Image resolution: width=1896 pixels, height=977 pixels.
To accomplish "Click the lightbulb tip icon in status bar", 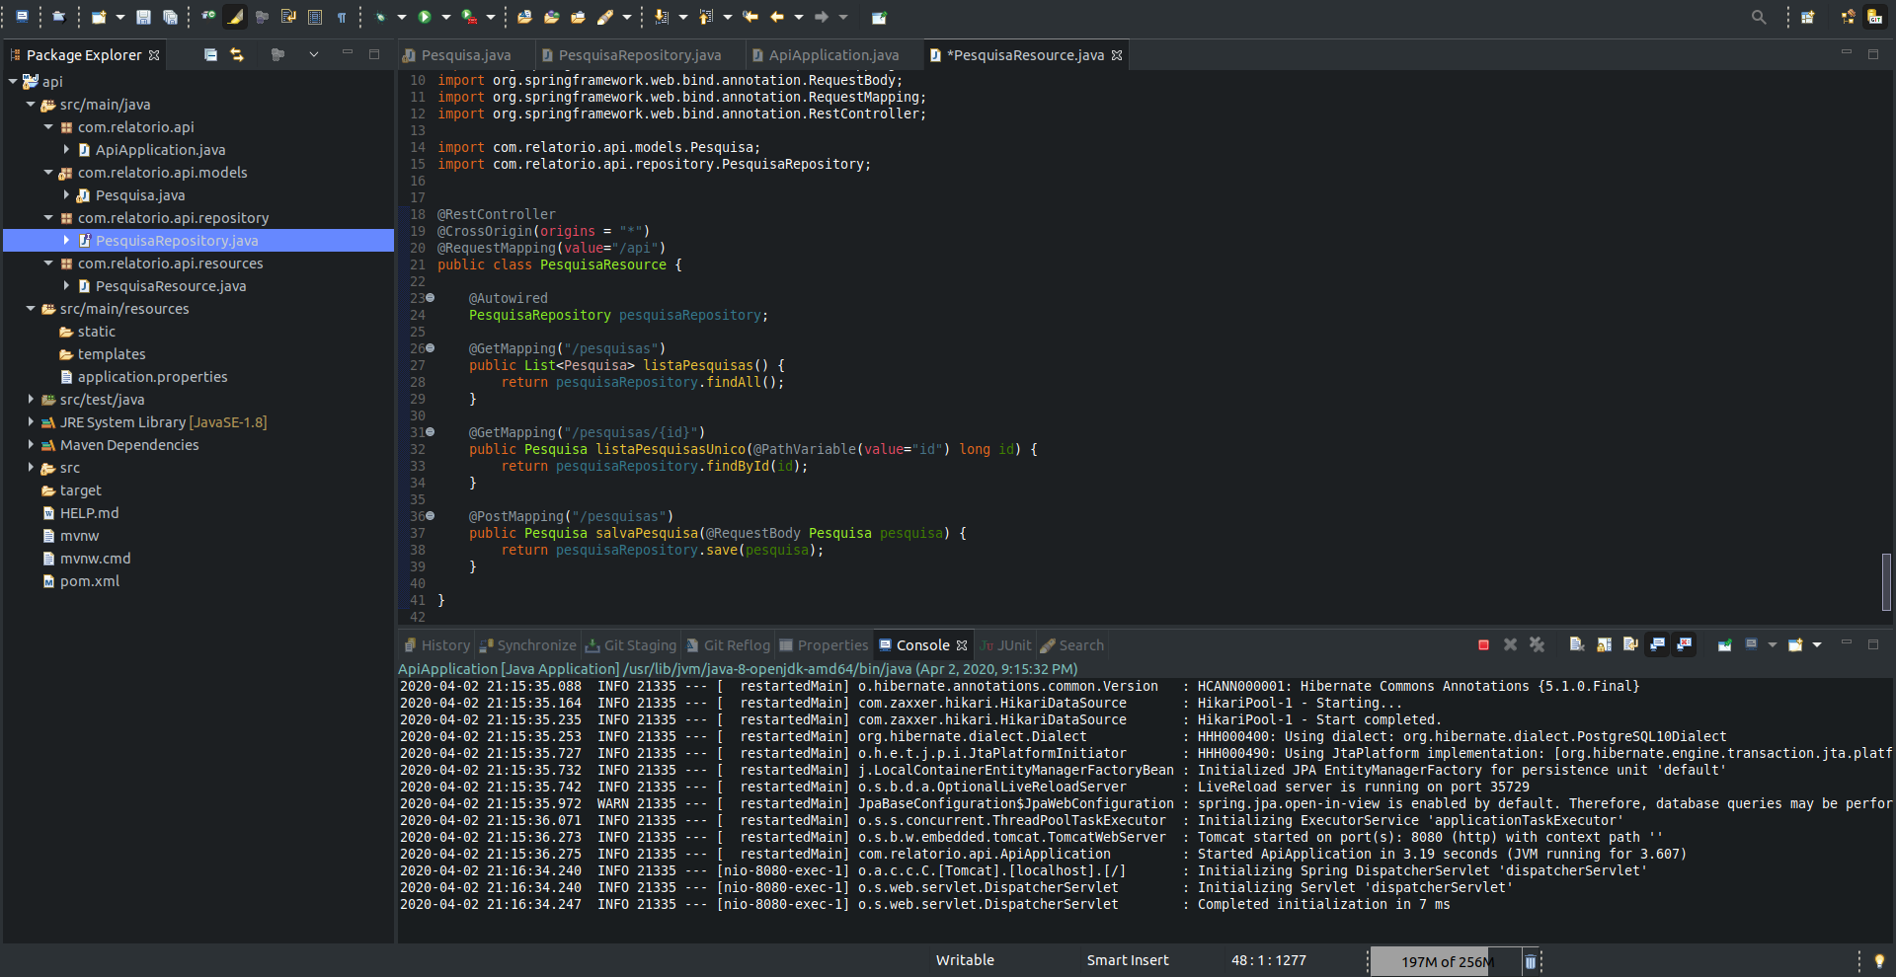I will (x=1879, y=961).
